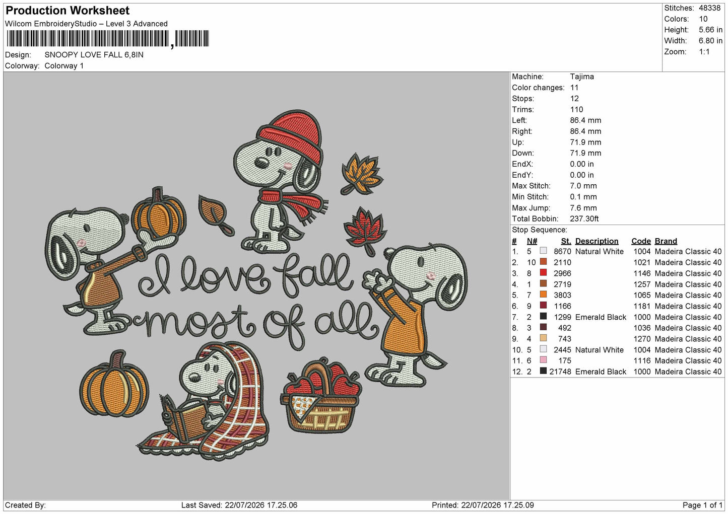
Task: Click the EndX label
Action: pyautogui.click(x=522, y=164)
